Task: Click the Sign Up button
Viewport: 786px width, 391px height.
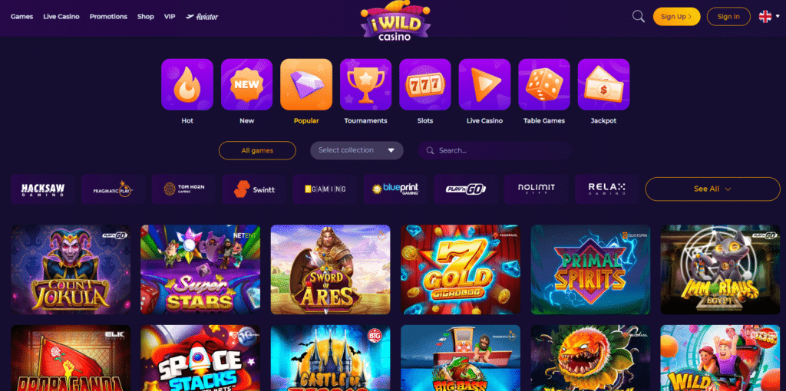Action: coord(676,17)
